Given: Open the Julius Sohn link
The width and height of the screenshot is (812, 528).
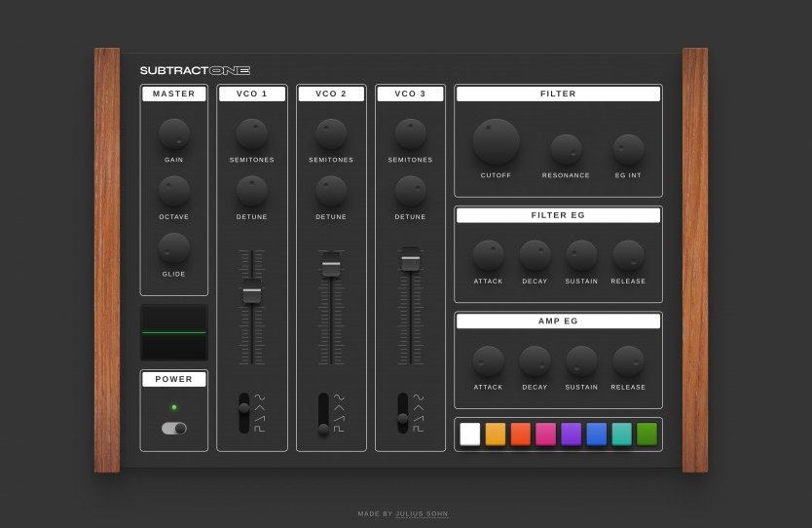Looking at the screenshot, I should (x=422, y=513).
